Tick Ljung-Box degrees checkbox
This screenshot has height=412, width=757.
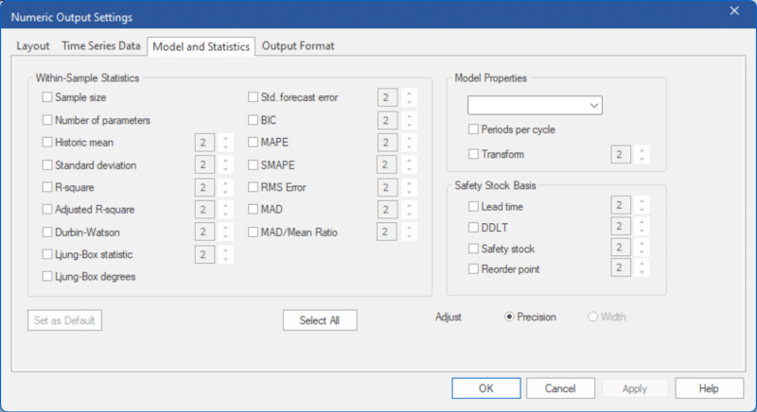point(46,276)
